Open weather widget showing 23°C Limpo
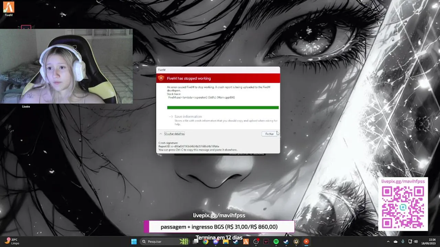440x247 pixels. 12,242
